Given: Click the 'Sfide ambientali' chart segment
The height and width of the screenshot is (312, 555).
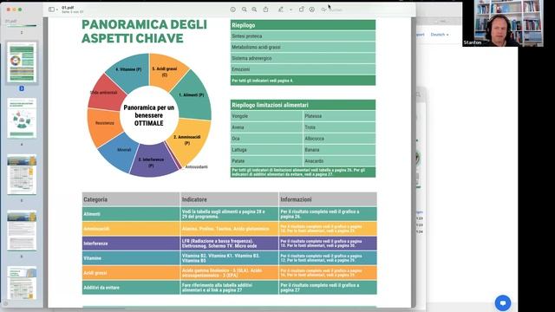Looking at the screenshot, I should pos(104,93).
